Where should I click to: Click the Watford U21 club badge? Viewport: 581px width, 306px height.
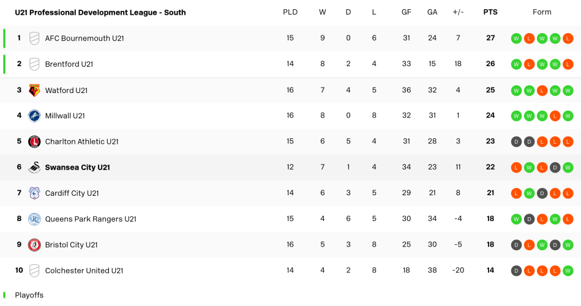pyautogui.click(x=34, y=91)
